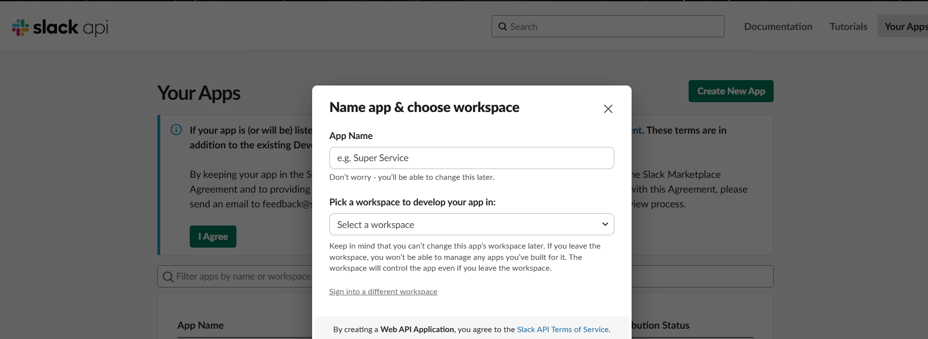The width and height of the screenshot is (928, 339).
Task: Focus the header Search field
Action: point(608,26)
